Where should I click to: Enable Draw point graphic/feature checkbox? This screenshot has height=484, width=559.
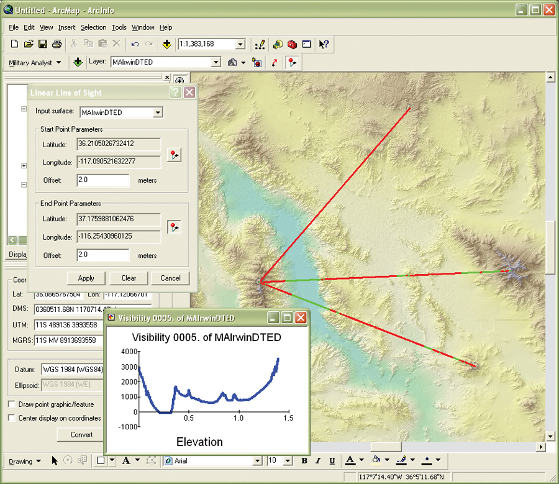click(x=12, y=404)
